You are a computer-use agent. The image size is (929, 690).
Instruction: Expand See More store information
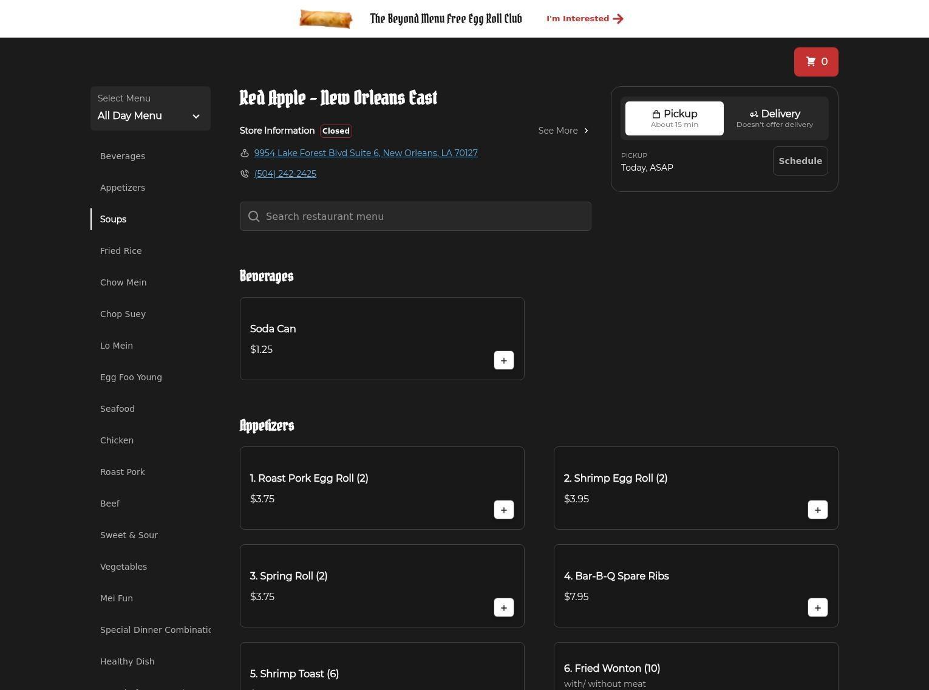coord(563,131)
